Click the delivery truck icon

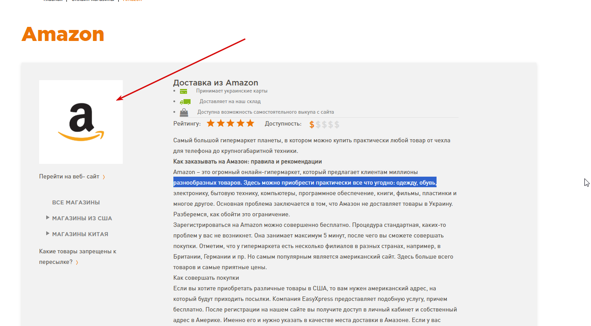[185, 102]
